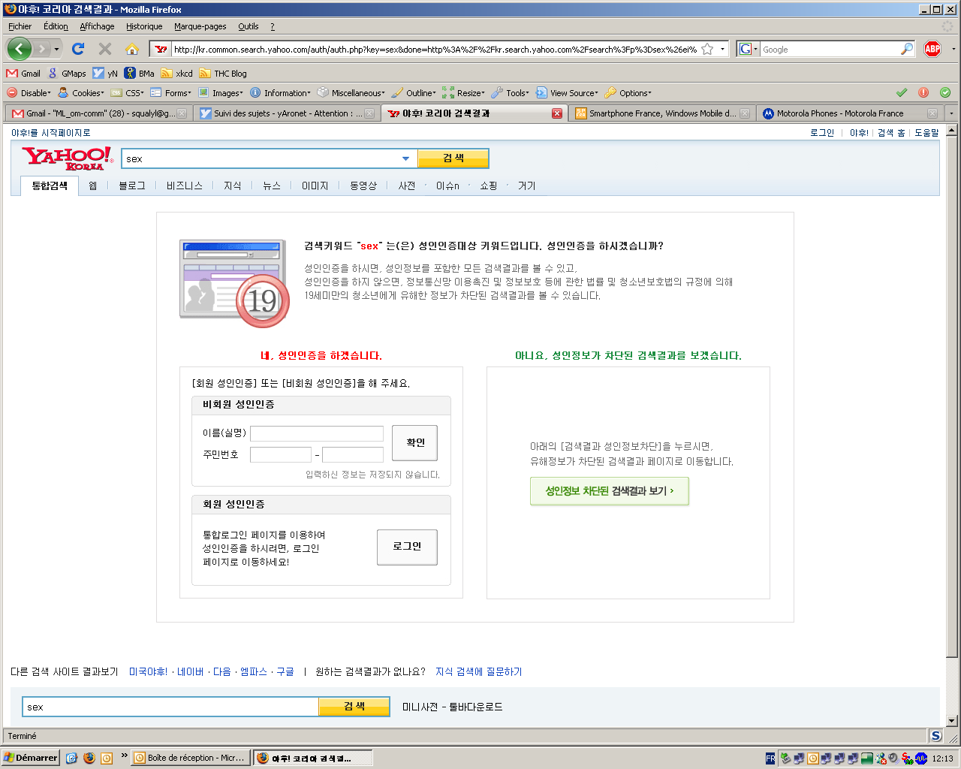Click the Adblock Plus ABP icon
The image size is (961, 769).
[932, 50]
